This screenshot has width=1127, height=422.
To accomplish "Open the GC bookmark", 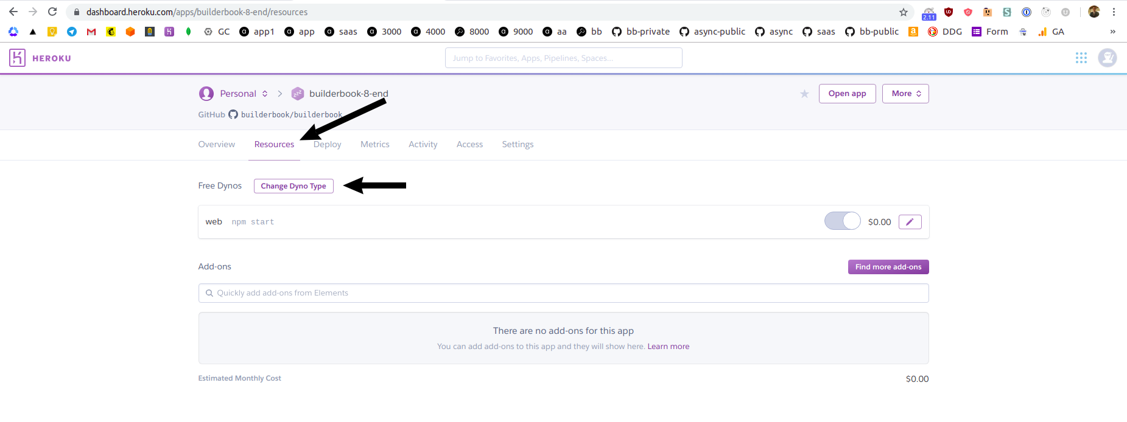I will [x=216, y=32].
